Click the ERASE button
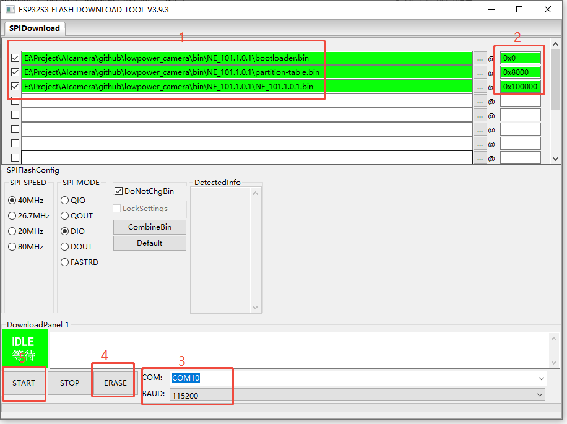 tap(113, 383)
